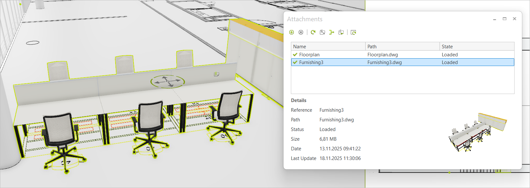Click the Last Update value 18.11.2025 11:30:06
This screenshot has width=530, height=188.
(340, 158)
